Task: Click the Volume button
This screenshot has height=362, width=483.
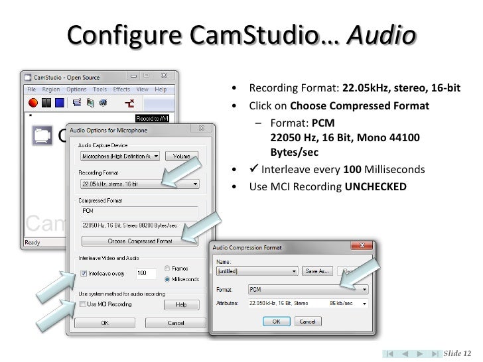Action: tap(181, 156)
